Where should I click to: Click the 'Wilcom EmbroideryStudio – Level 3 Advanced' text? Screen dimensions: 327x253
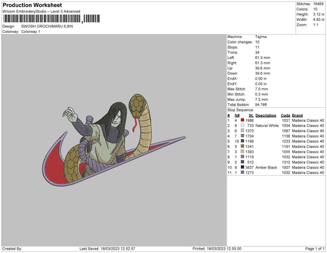click(41, 11)
